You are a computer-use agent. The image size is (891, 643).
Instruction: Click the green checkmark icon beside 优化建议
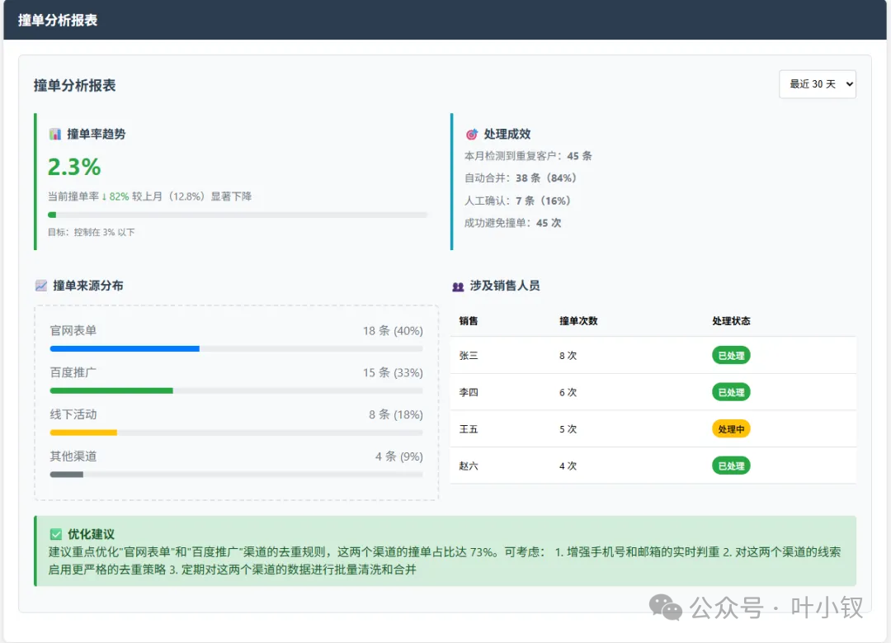56,534
